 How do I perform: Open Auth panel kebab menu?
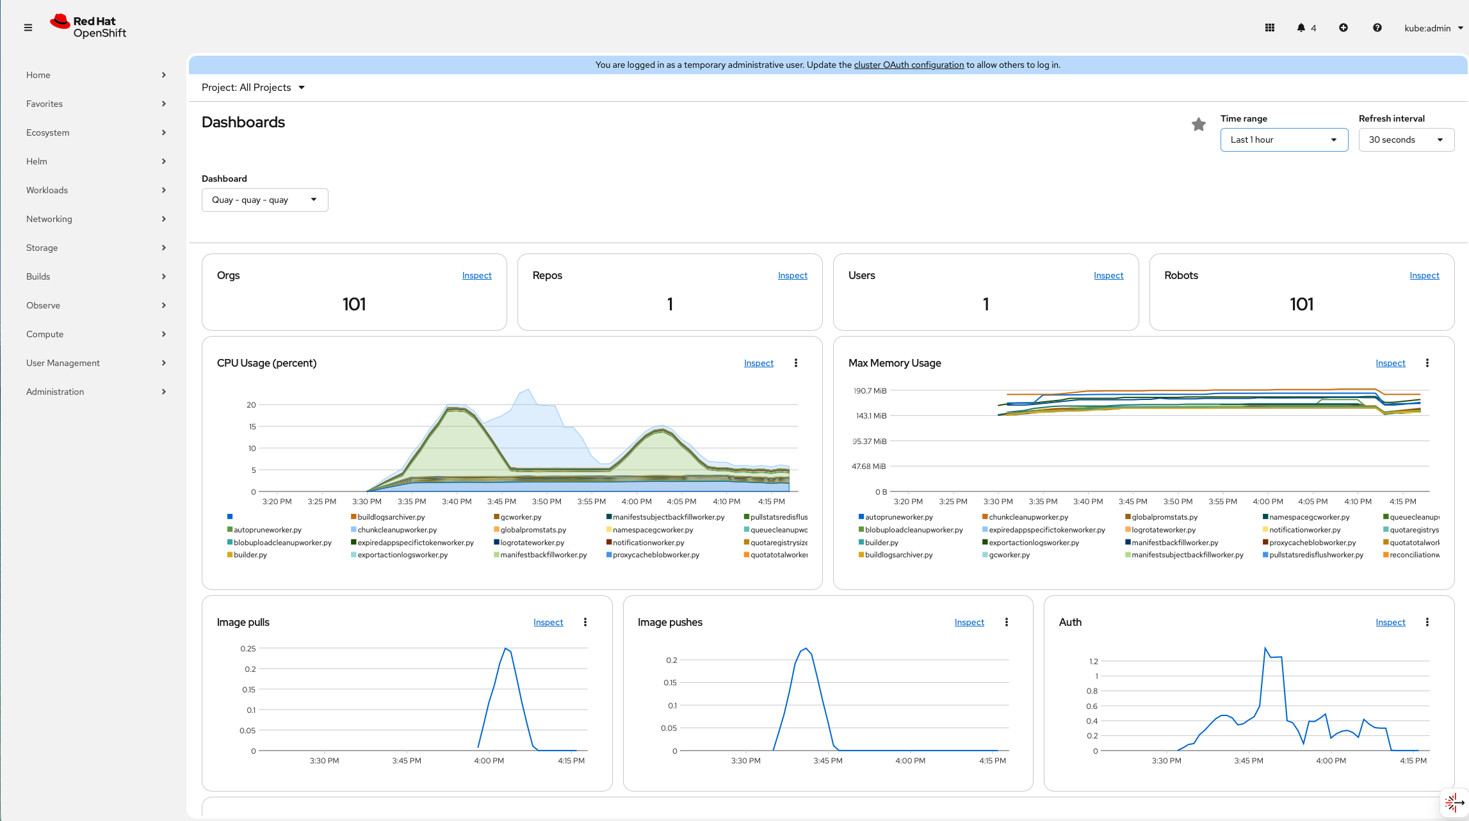coord(1427,622)
